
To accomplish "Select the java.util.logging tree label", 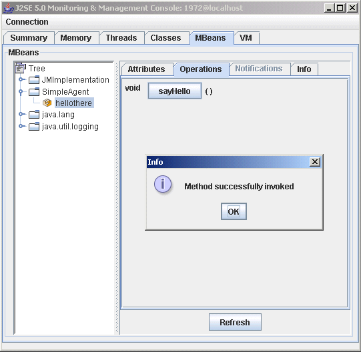I will 70,126.
